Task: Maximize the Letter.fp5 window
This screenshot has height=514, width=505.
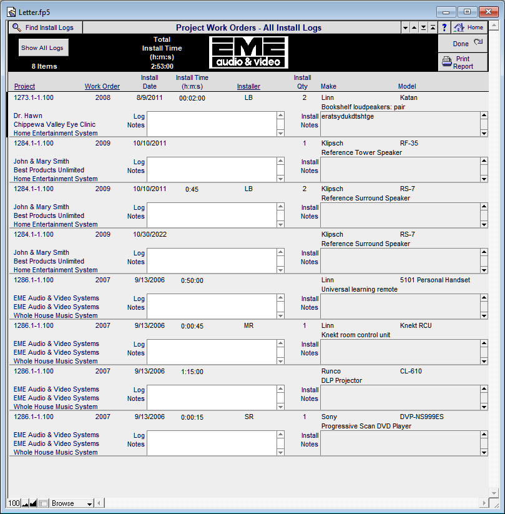Action: (x=467, y=12)
